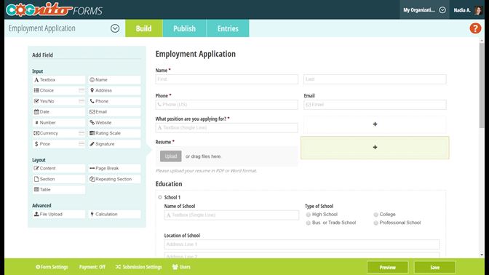Open Nadia A. user profile avatar
489x275 pixels.
point(478,10)
